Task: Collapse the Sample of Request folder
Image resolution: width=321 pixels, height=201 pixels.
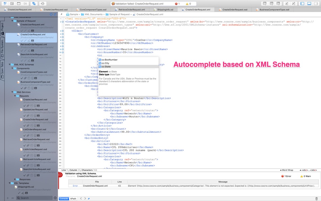Action: (x=12, y=21)
